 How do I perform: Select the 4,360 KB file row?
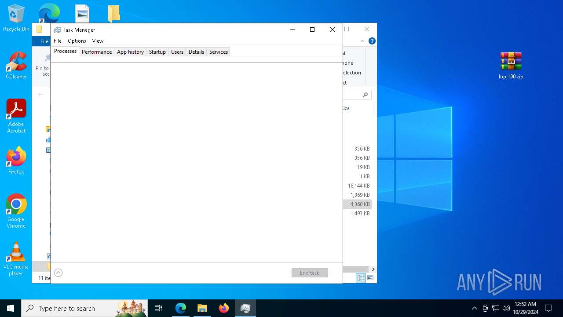(x=358, y=204)
